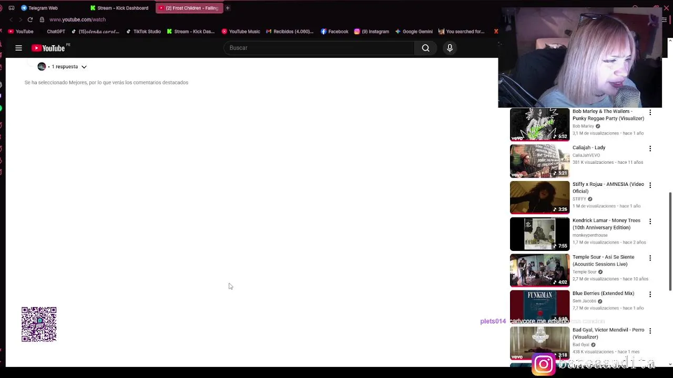Click the site lock icon in address bar
The height and width of the screenshot is (378, 673).
tap(42, 19)
